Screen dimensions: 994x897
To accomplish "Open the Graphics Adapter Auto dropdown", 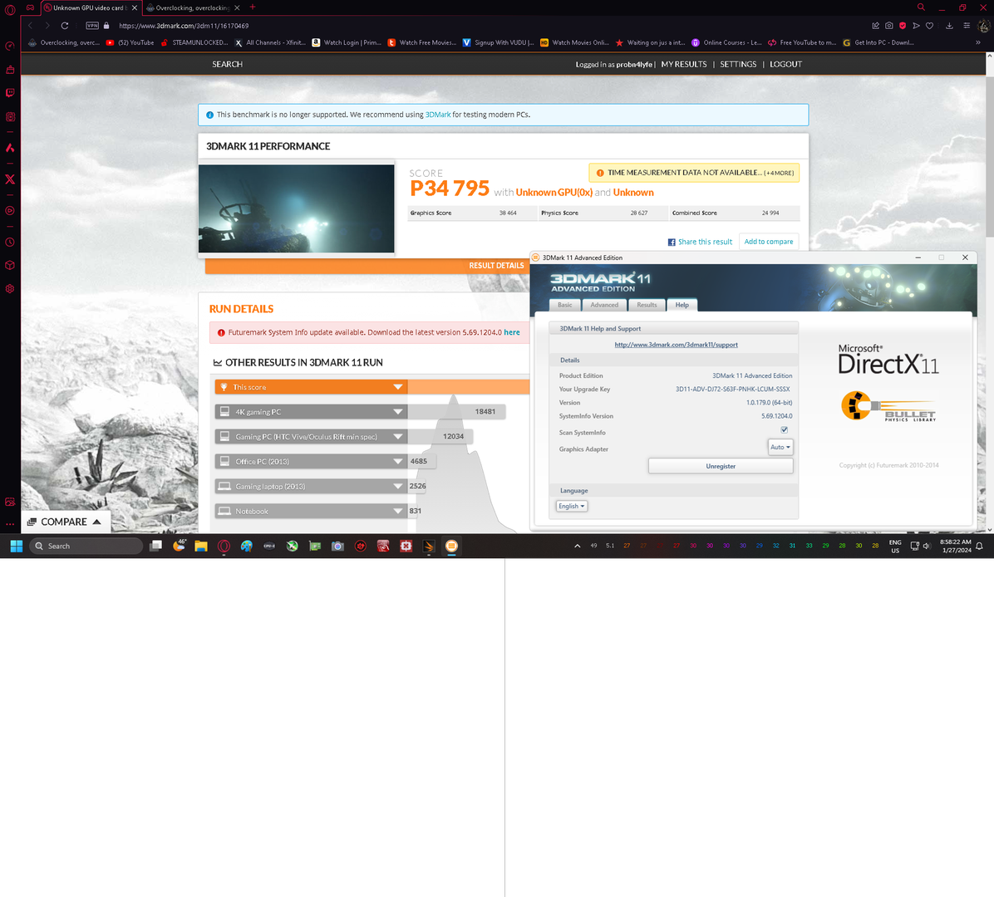I will pos(780,447).
